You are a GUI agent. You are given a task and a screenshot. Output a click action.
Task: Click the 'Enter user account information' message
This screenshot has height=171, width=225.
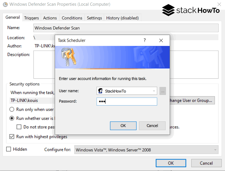[103, 79]
